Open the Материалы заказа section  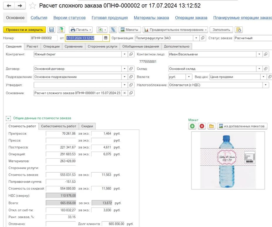coord(151,18)
